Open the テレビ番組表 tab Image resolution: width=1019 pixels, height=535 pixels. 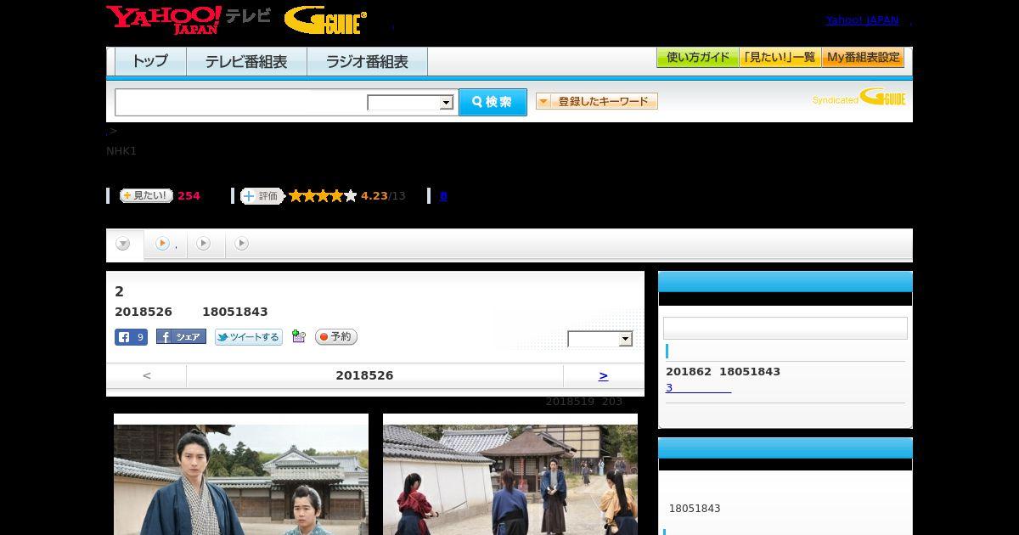(x=246, y=62)
